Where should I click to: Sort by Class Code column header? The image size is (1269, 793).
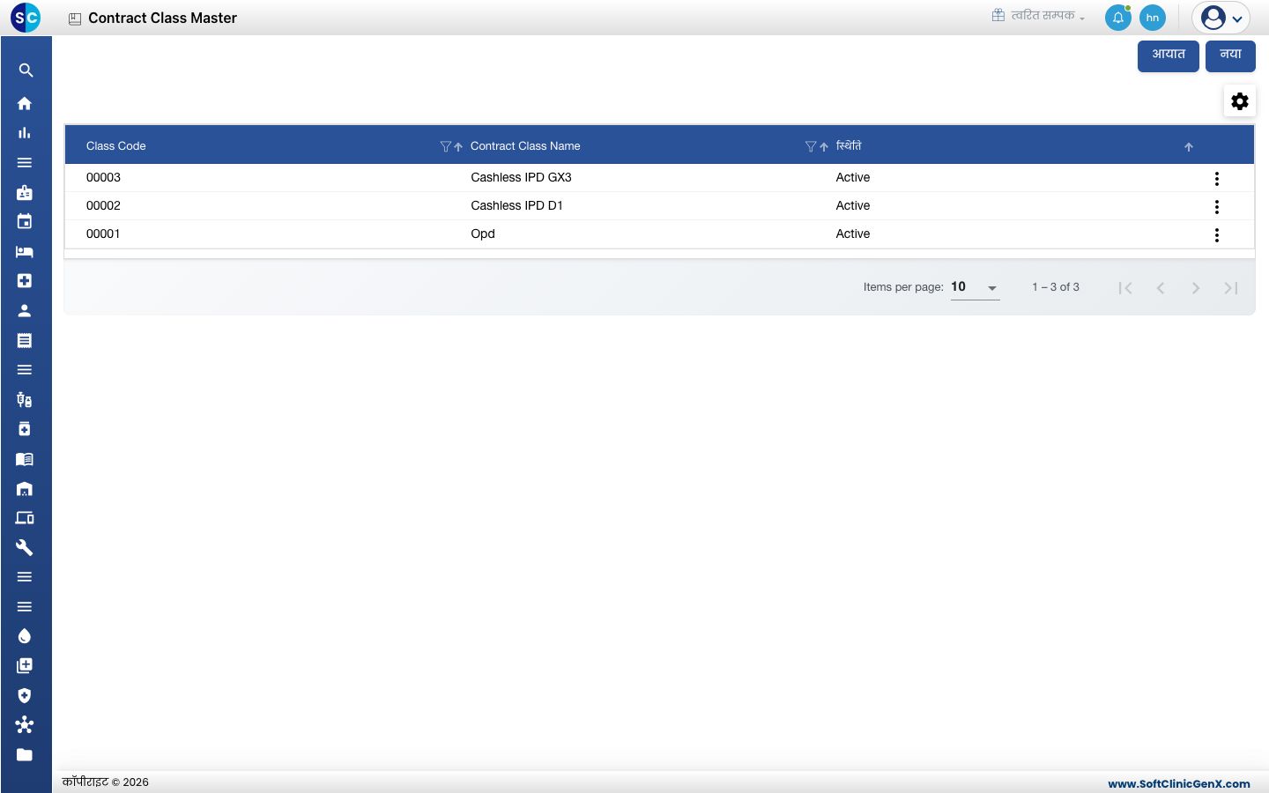tap(116, 146)
